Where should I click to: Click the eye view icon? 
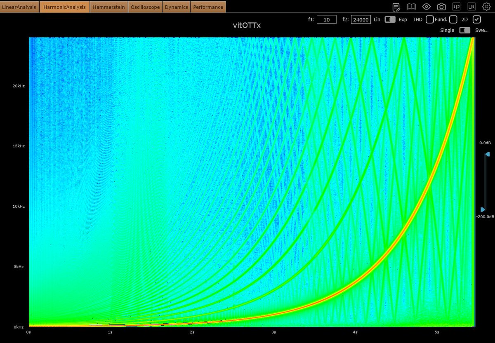[427, 7]
